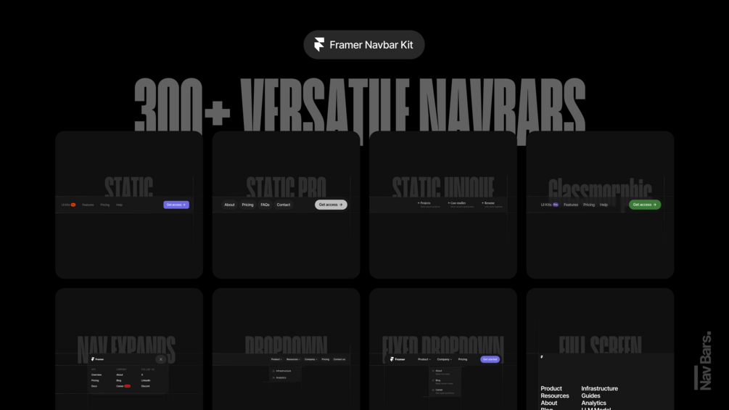Screen dimensions: 729x410
Task: Expand Resources dropdown in Dropdown card
Action: coord(293,359)
